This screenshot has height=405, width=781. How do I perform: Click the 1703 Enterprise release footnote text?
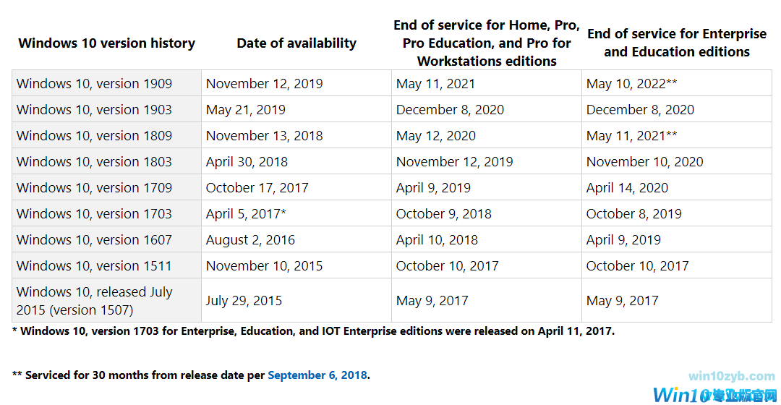pos(313,331)
